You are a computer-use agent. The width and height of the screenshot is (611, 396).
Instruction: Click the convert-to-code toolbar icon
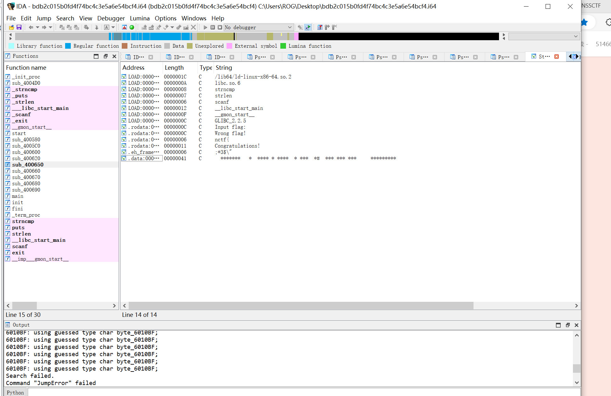click(144, 27)
